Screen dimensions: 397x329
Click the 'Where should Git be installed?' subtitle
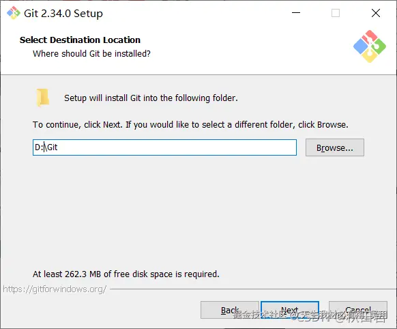[x=91, y=54]
